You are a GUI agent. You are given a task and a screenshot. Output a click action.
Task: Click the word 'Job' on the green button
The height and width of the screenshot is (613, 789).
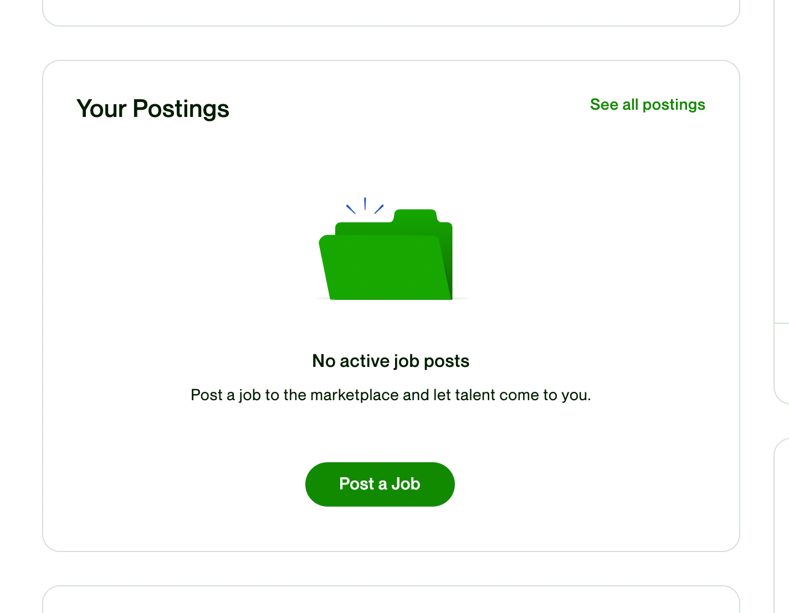(406, 484)
